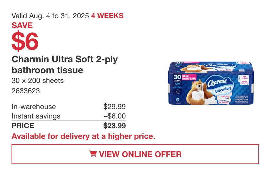Click the In-warehouse $29.99 price

point(114,107)
